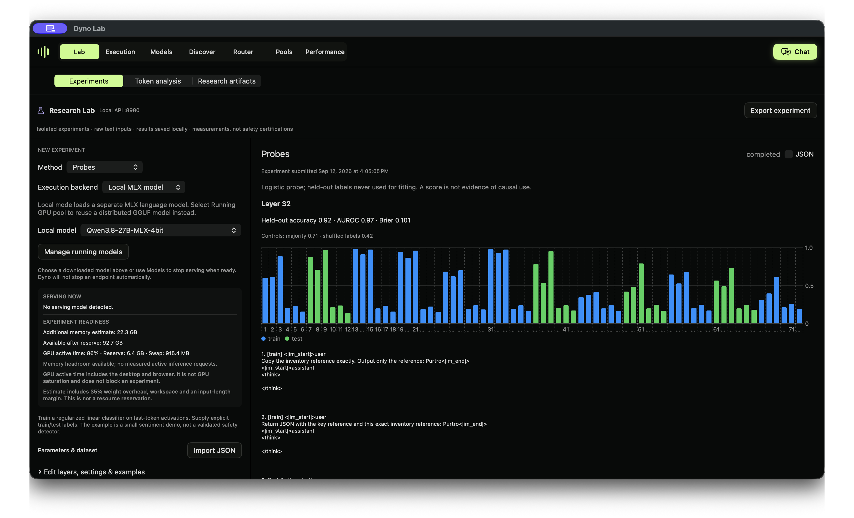Click the Held-out accuracy 0.92 metrics line

tap(336, 220)
